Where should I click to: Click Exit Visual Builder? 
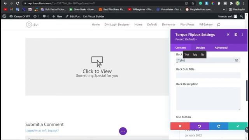[94, 16]
